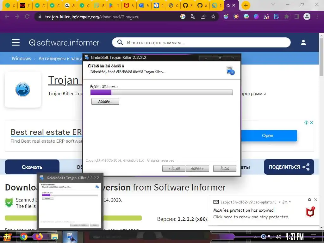The image size is (324, 243).
Task: Click the installer's Cancel 'Îòìåíà' button
Action: click(x=225, y=169)
